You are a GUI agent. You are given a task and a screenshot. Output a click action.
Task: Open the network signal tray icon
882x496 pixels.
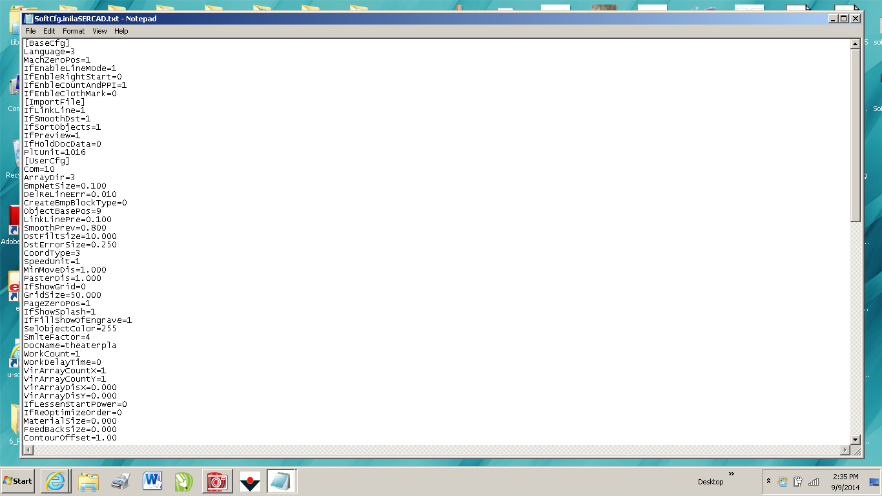click(x=814, y=481)
